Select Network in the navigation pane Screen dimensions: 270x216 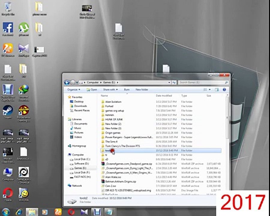(75, 186)
